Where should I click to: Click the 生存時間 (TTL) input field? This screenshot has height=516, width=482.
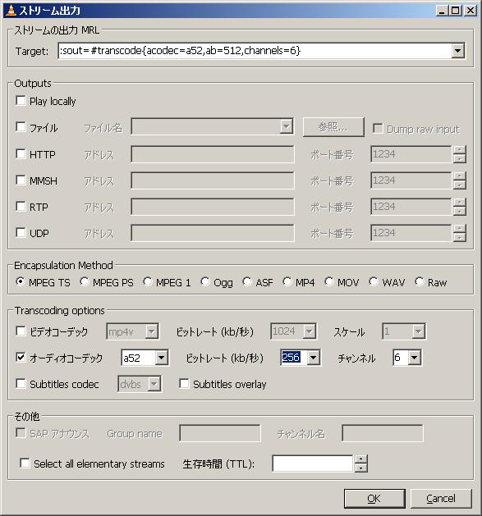point(313,464)
